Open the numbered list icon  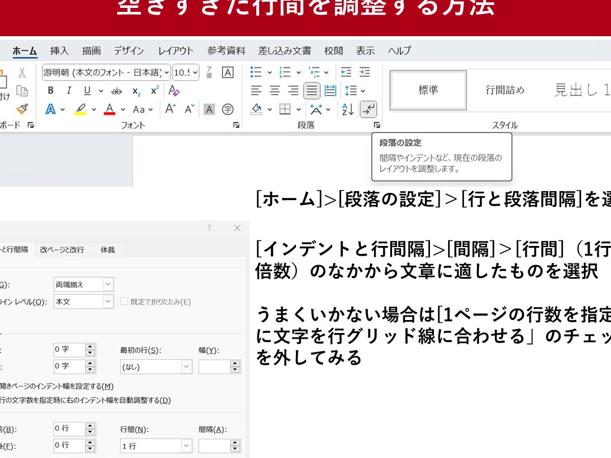[x=285, y=71]
